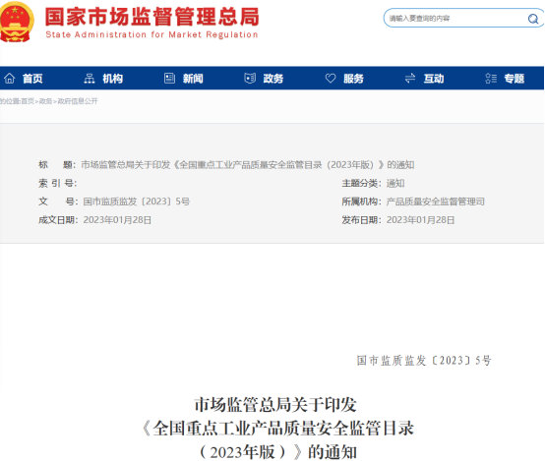Image resolution: width=545 pixels, height=461 pixels.
Task: Open the 专题 navigation item
Action: click(x=515, y=79)
